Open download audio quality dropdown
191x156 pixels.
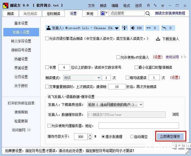tap(141, 105)
